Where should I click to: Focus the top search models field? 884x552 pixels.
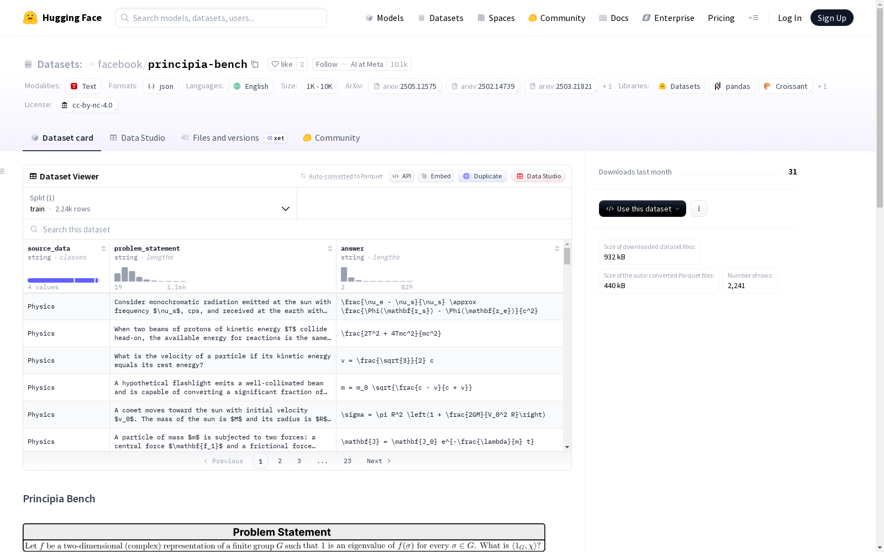point(221,18)
